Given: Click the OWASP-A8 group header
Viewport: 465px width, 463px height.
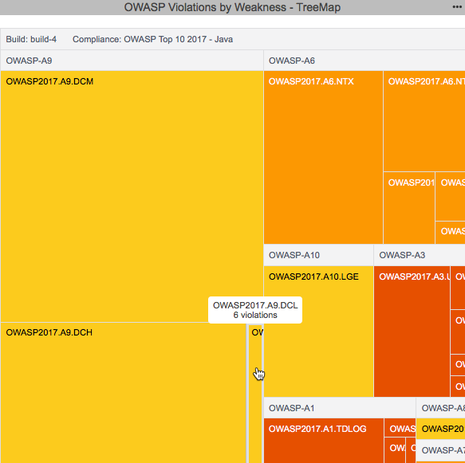Looking at the screenshot, I should pos(441,408).
